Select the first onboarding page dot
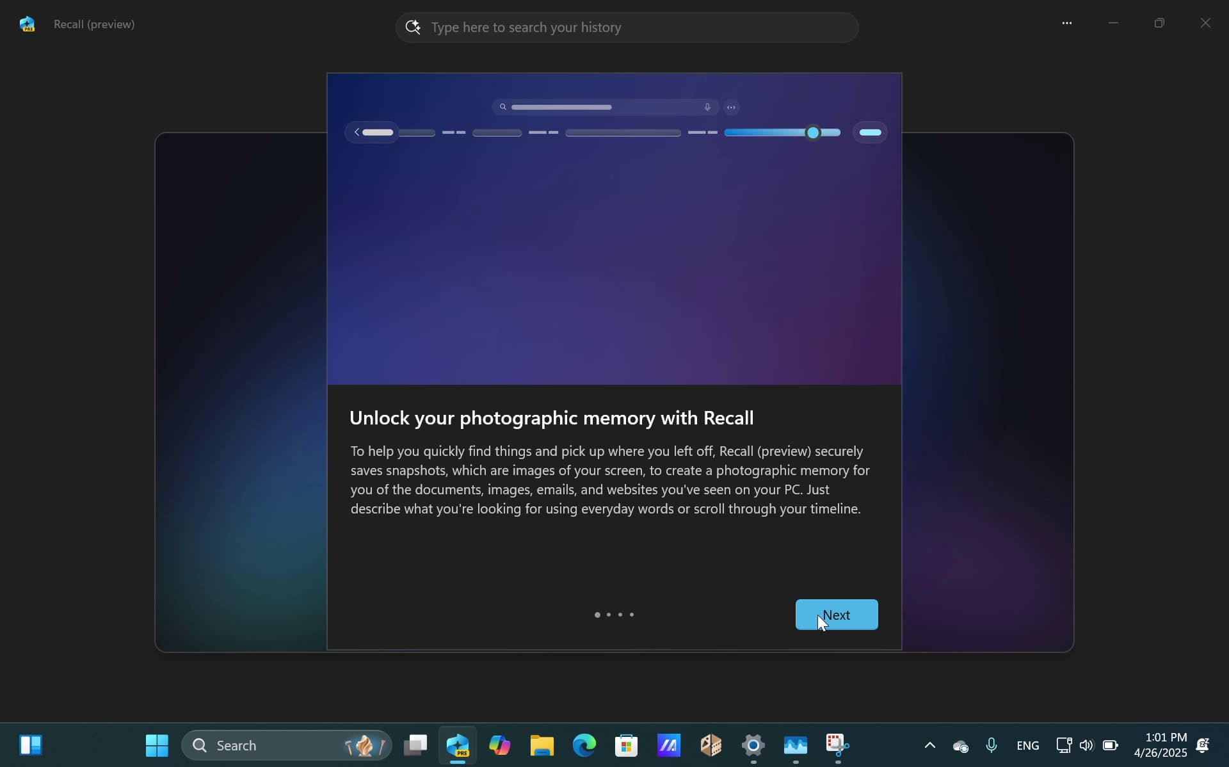 (597, 615)
